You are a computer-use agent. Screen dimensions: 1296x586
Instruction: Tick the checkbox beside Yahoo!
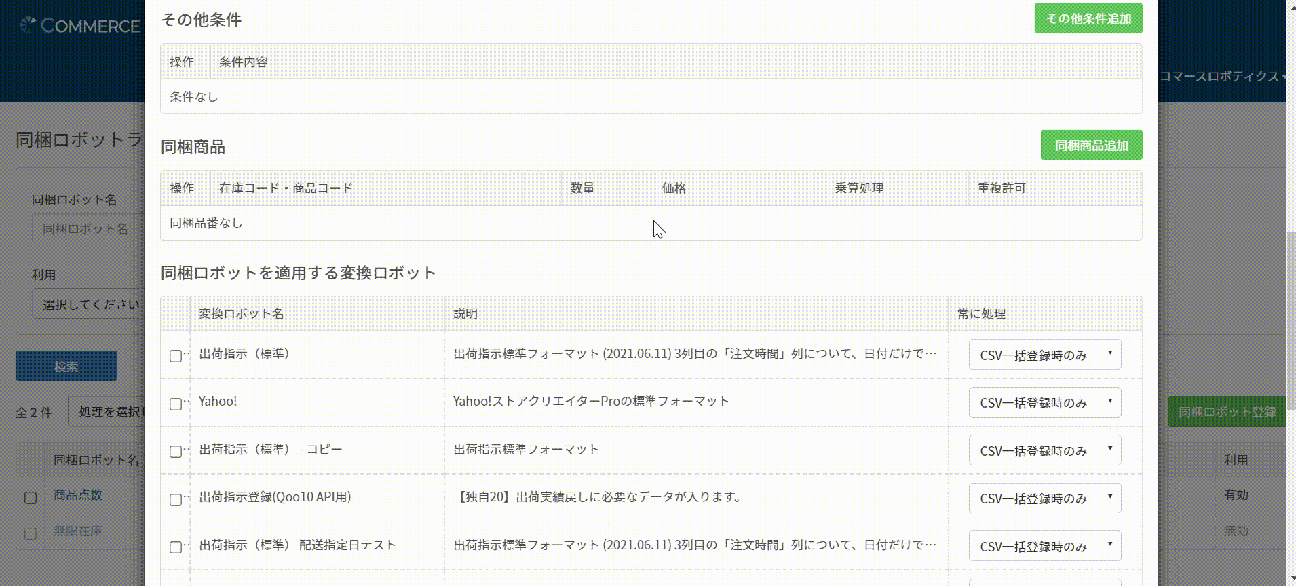point(176,404)
